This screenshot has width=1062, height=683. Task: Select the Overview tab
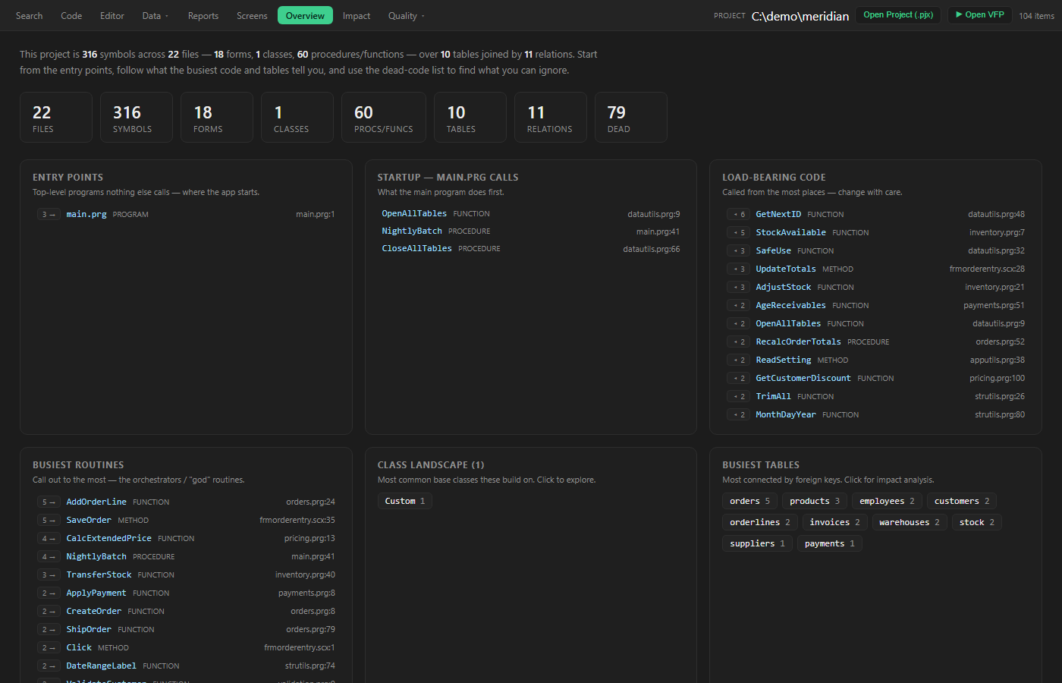(x=305, y=15)
